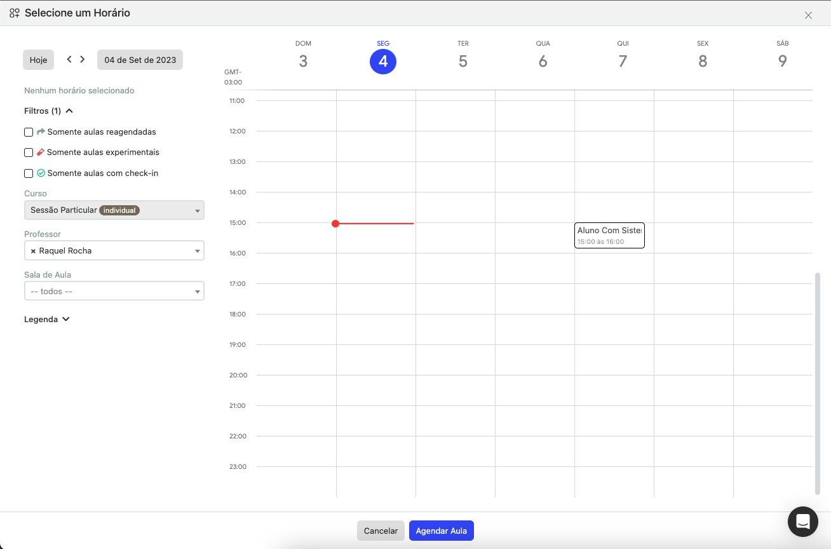Collapse the Filtros (1) section
This screenshot has height=549, width=831.
49,111
